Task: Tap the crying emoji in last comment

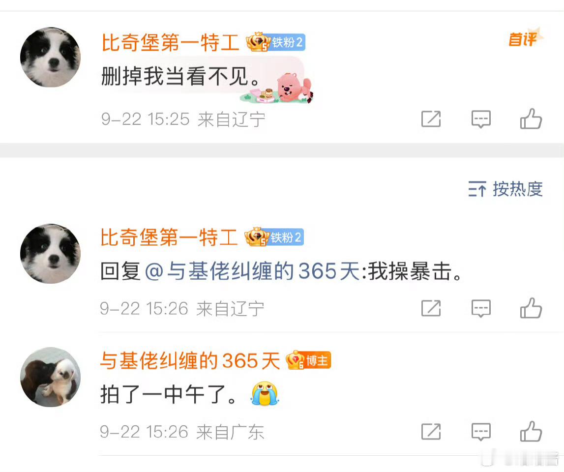Action: 265,393
